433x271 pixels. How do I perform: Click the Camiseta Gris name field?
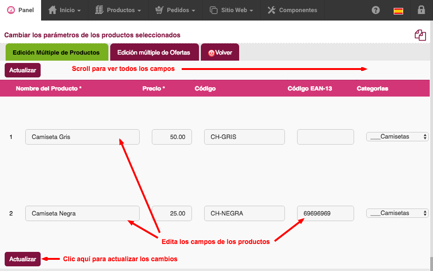(82, 137)
